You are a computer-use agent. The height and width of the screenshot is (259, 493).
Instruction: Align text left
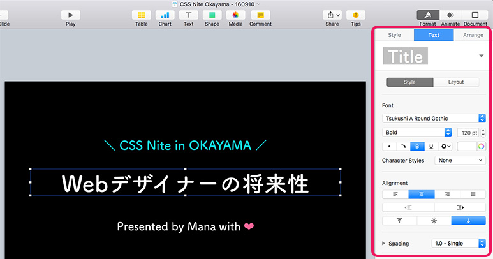click(395, 195)
